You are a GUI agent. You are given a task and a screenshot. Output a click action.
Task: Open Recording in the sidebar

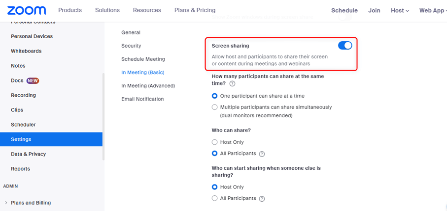[23, 95]
